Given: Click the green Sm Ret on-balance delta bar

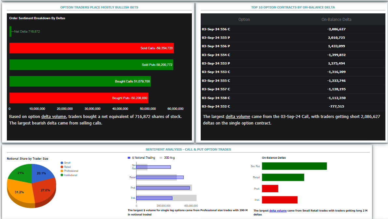Looking at the screenshot, I should [294, 166].
